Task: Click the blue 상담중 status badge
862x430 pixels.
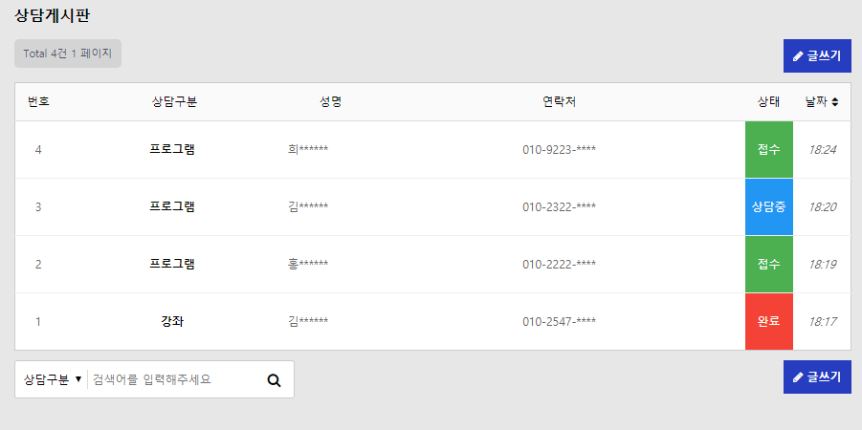Action: click(x=768, y=207)
